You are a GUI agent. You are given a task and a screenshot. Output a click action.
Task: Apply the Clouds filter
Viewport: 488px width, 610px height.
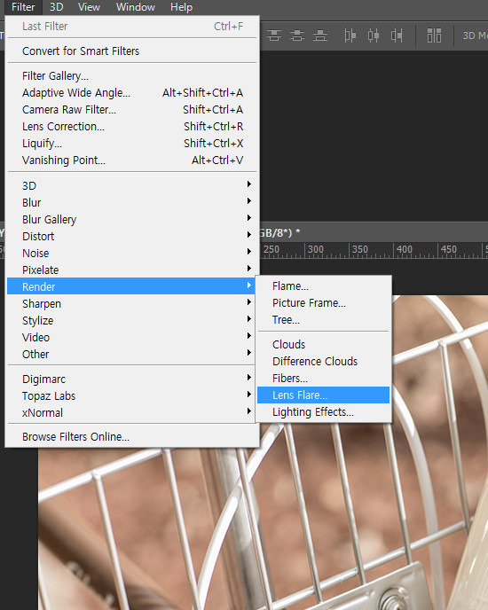[x=323, y=345]
